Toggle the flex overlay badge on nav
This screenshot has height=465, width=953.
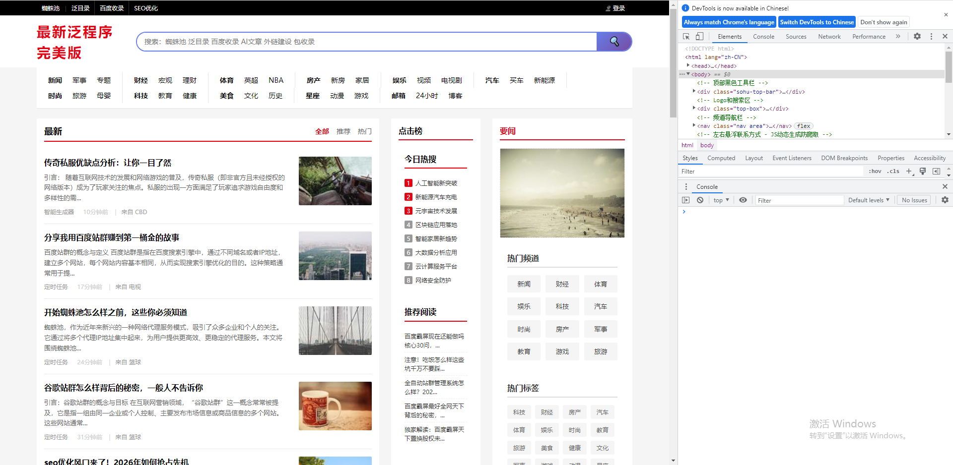803,125
